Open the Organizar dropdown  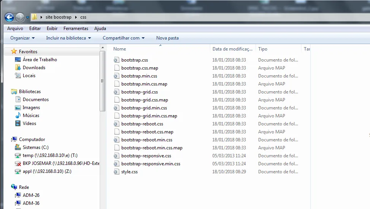[22, 38]
